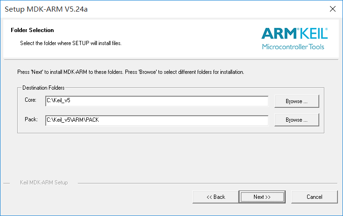Click the 'Destination Folders' group label
Screen dimensions: 343x216
[x=43, y=88]
